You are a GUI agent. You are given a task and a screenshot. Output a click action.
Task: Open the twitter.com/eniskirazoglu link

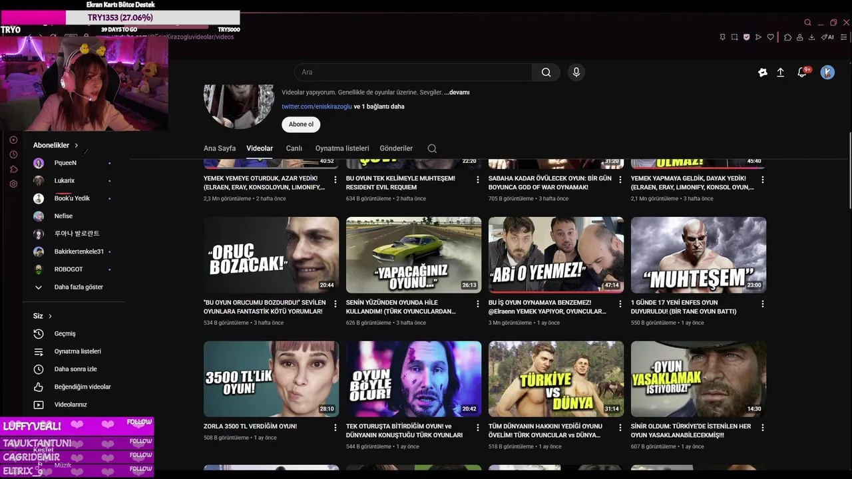pyautogui.click(x=317, y=106)
